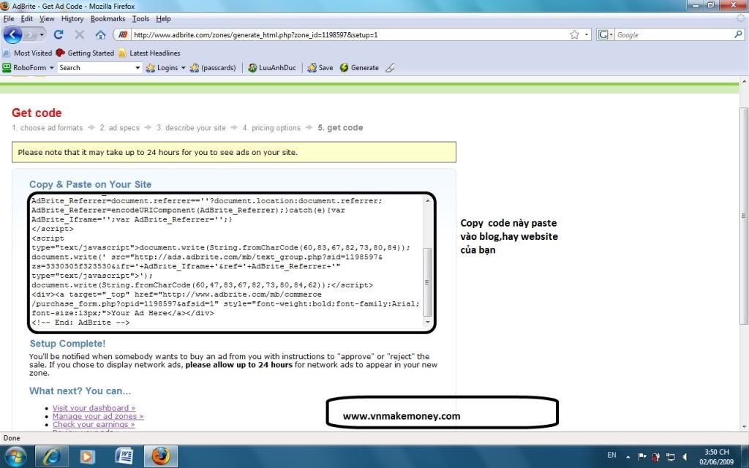Viewport: 749px width, 468px height.
Task: Bookmark this page with star icon
Action: click(574, 35)
